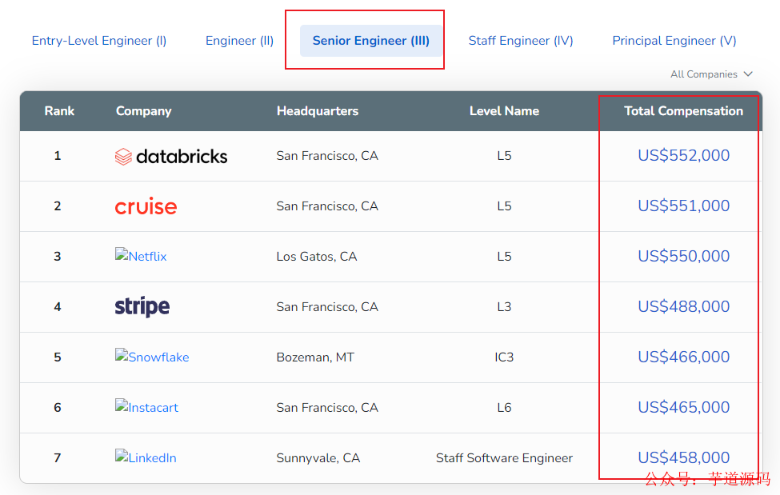Switch to Staff Engineer (IV) tab
The height and width of the screenshot is (495, 780).
pos(521,41)
